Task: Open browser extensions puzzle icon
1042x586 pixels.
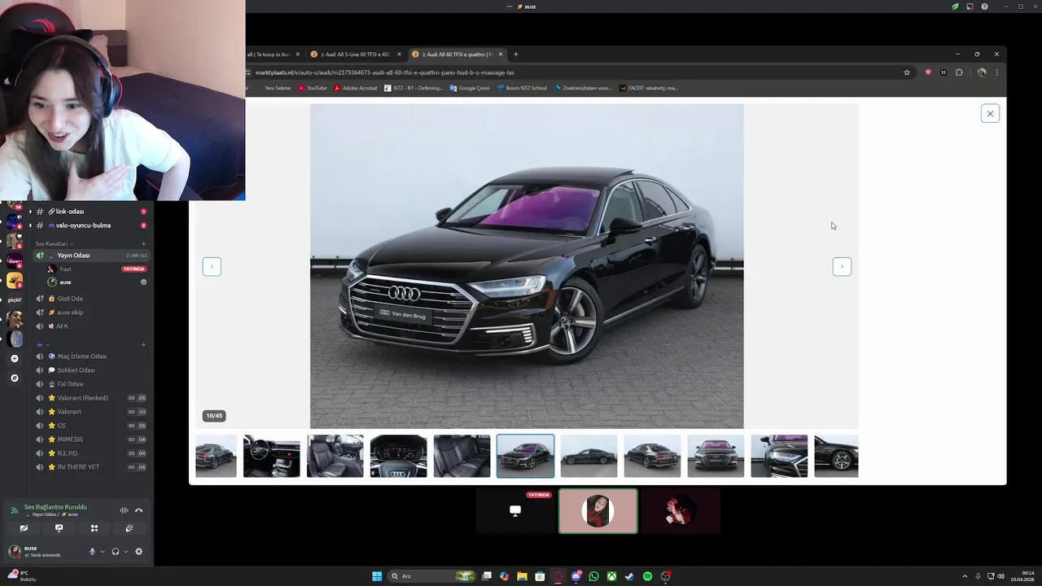Action: (959, 72)
